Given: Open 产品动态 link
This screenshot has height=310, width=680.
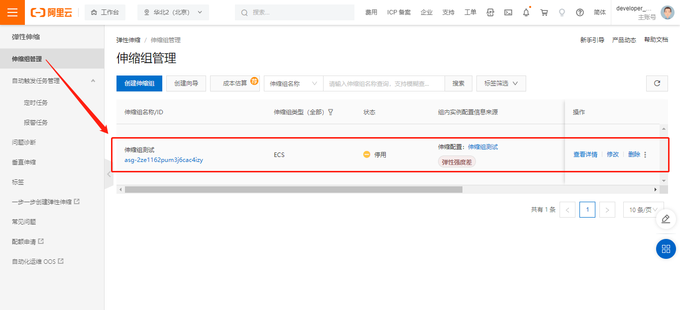Looking at the screenshot, I should point(624,40).
